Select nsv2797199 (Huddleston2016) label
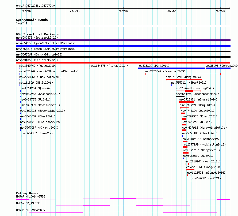 pos(204,144)
